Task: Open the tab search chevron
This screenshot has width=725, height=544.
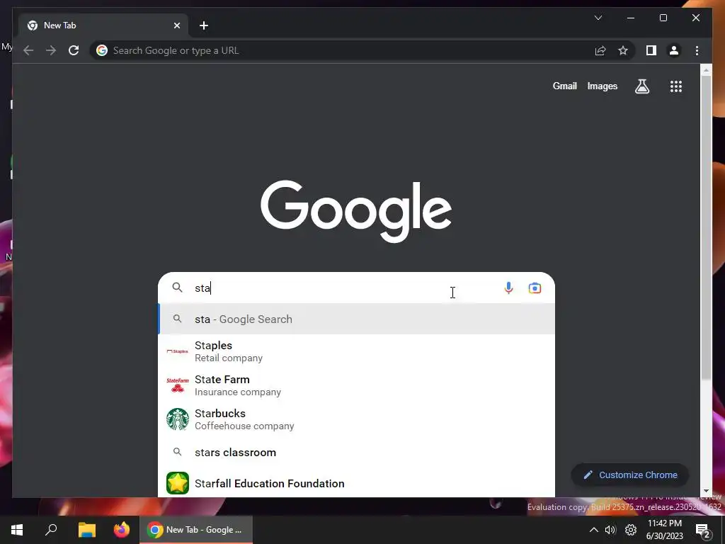Action: coord(598,18)
